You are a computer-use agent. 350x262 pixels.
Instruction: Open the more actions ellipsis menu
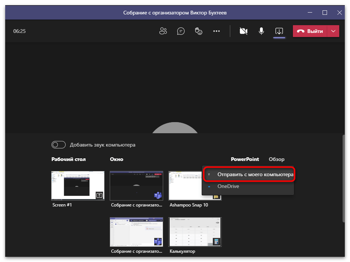(x=217, y=31)
